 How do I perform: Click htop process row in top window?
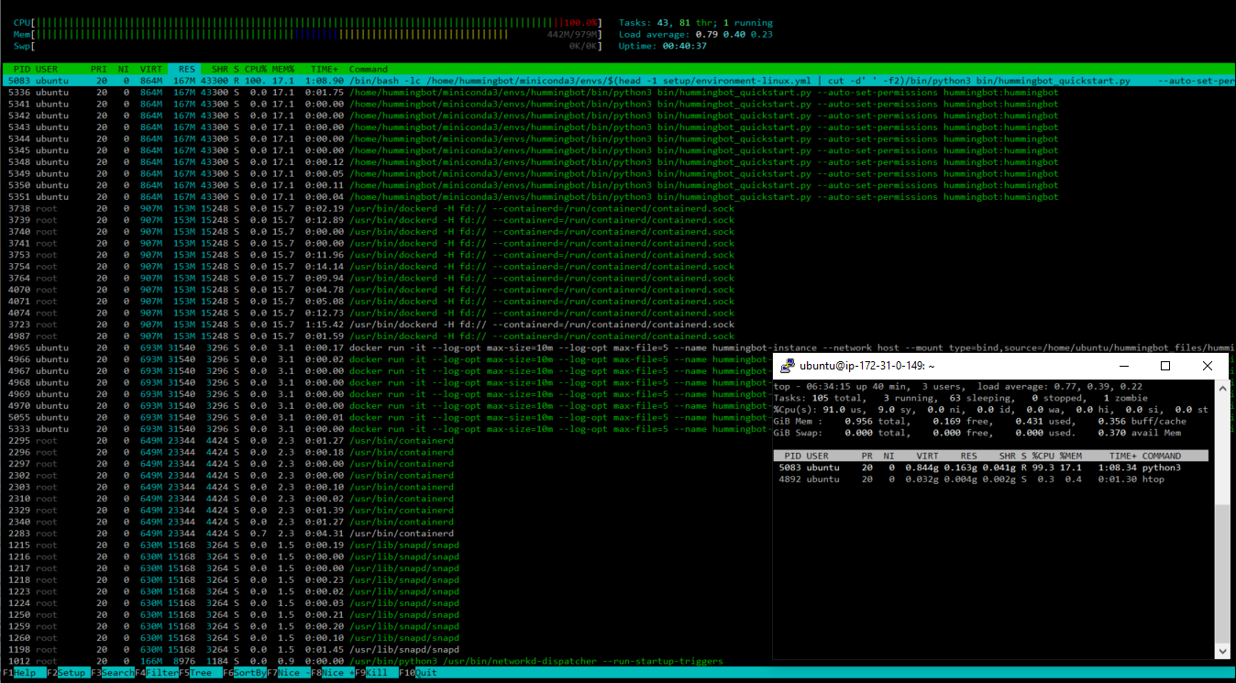pos(991,479)
